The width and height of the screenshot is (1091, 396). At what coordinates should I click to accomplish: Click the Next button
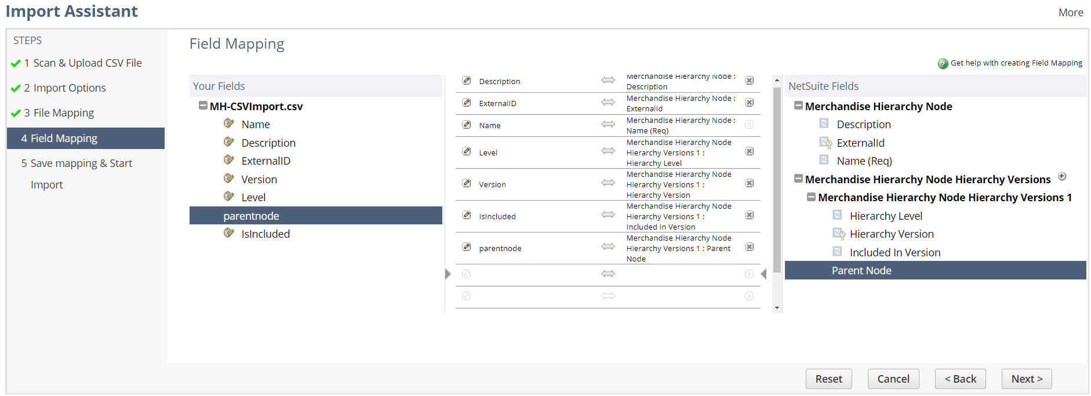coord(1026,379)
